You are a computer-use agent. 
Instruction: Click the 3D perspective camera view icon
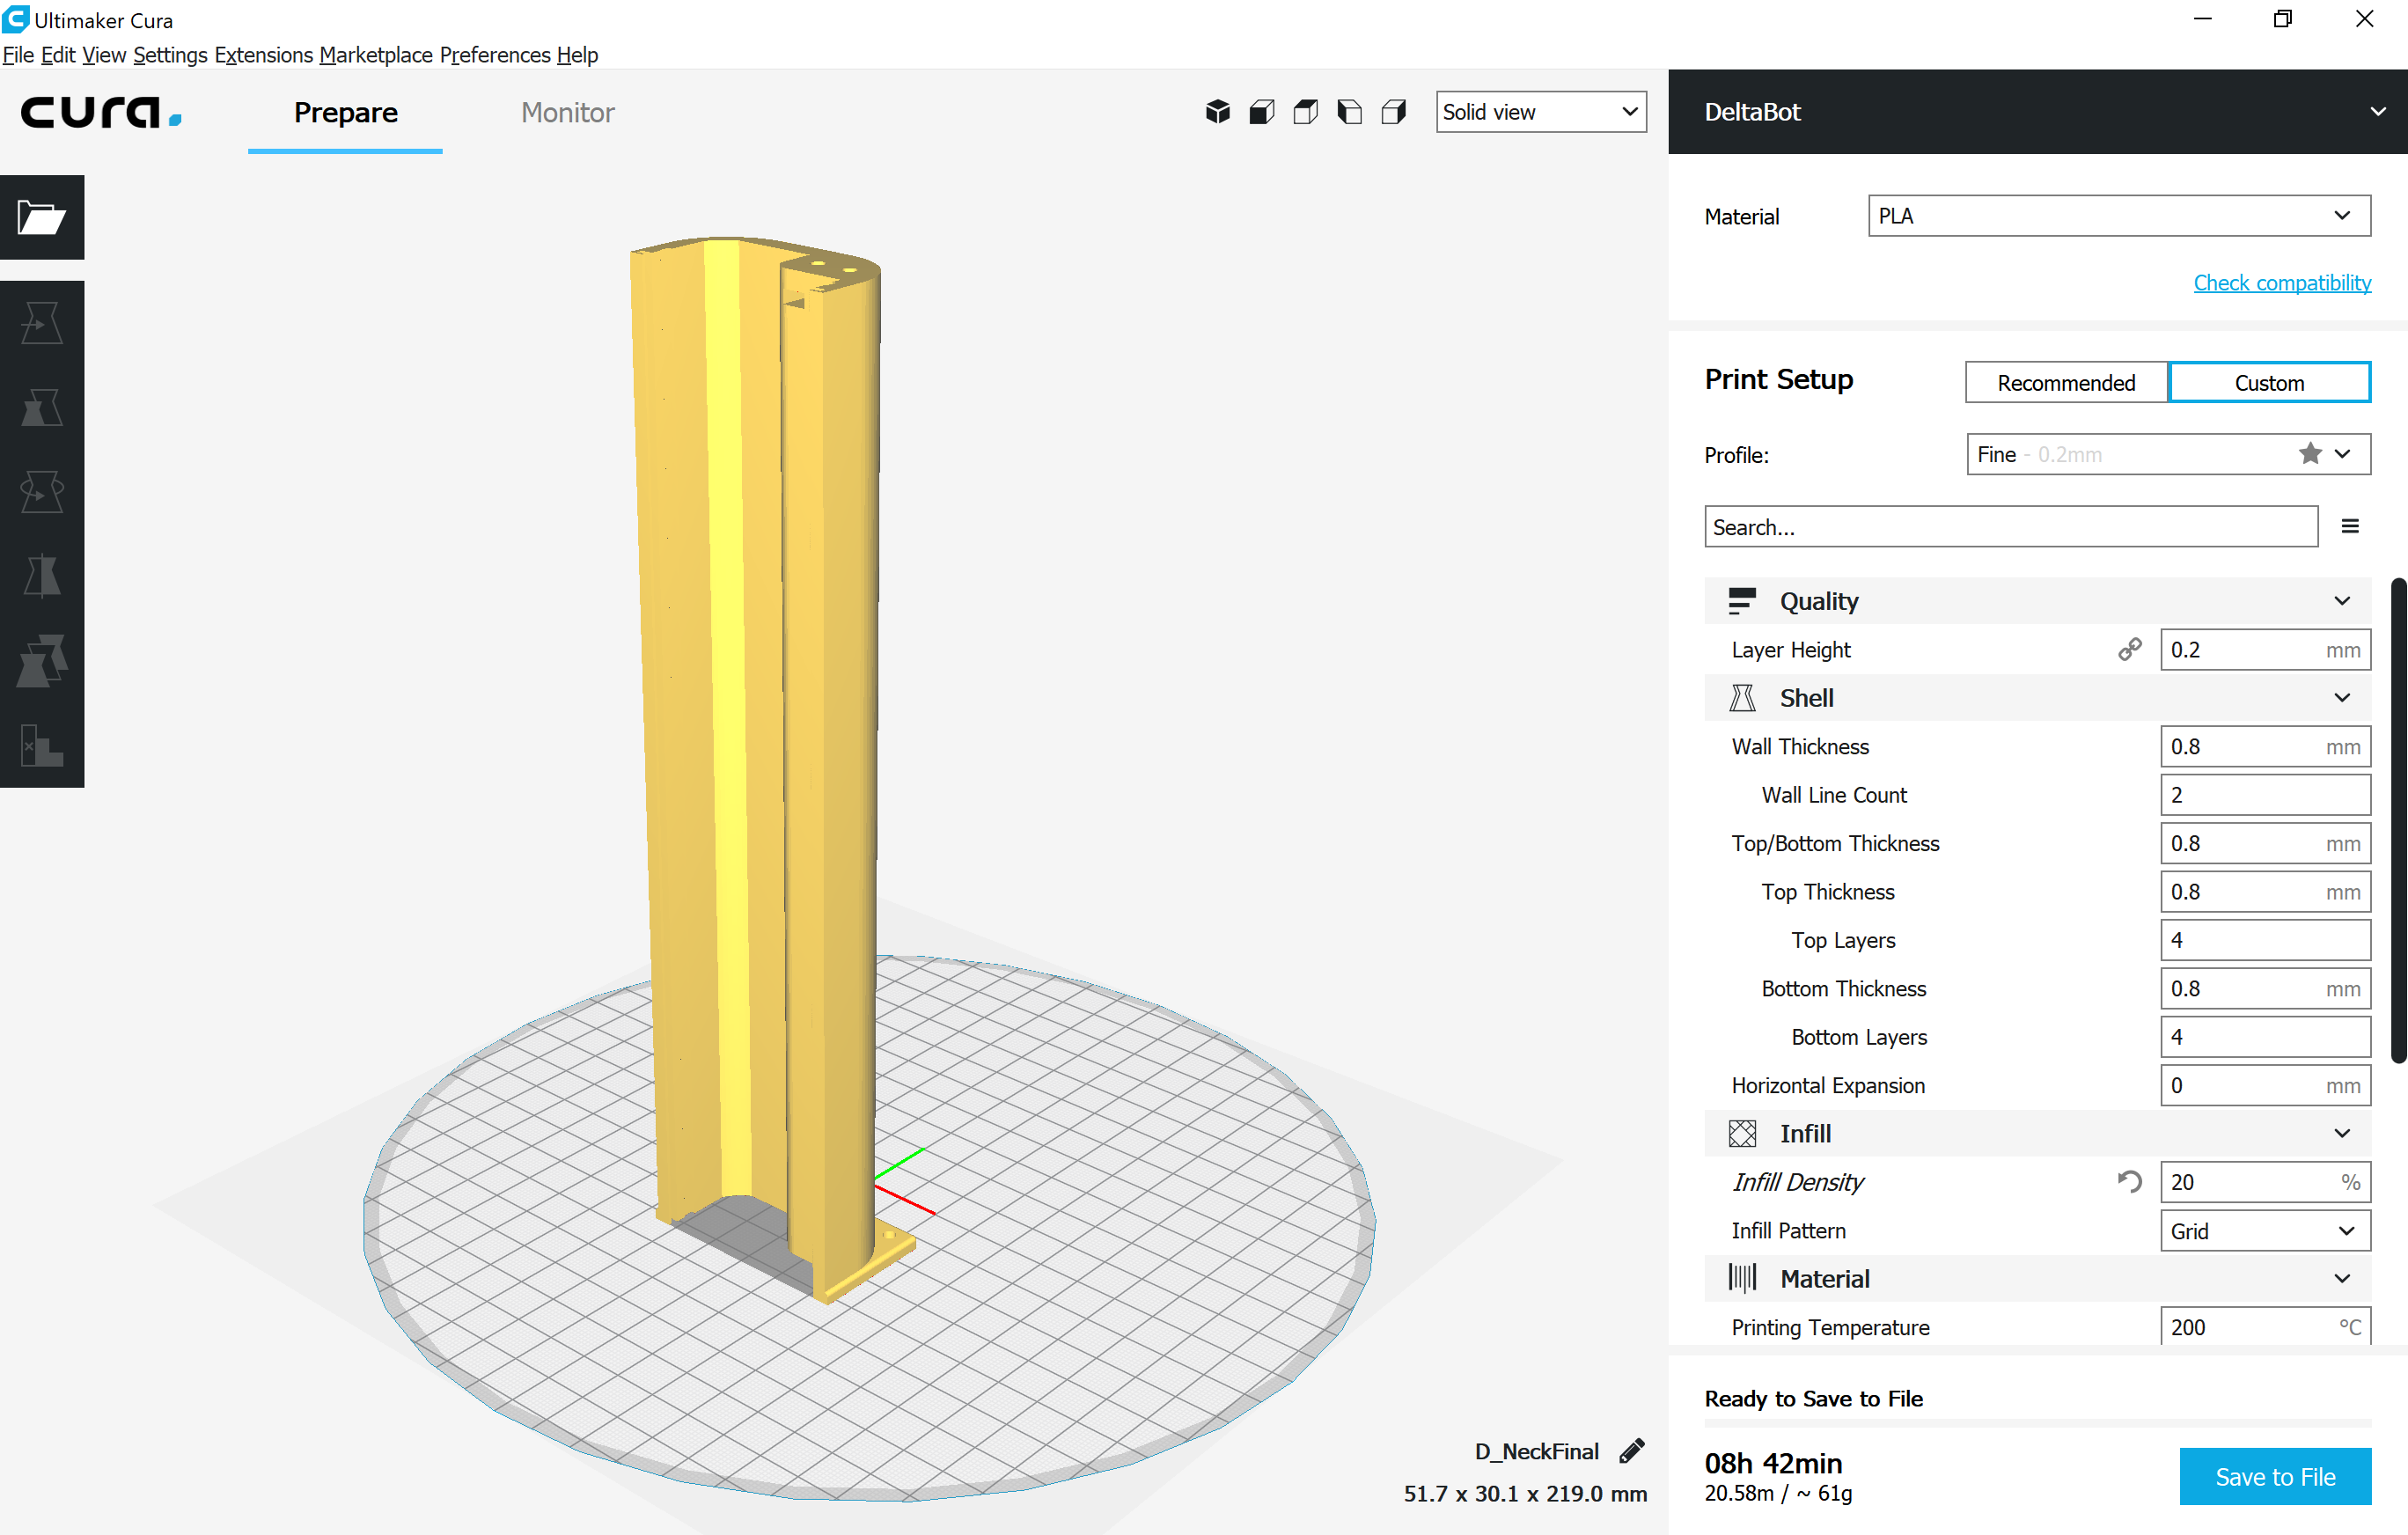pos(1217,112)
